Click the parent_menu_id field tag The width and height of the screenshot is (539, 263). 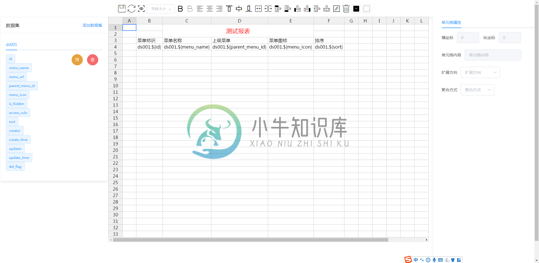(22, 86)
